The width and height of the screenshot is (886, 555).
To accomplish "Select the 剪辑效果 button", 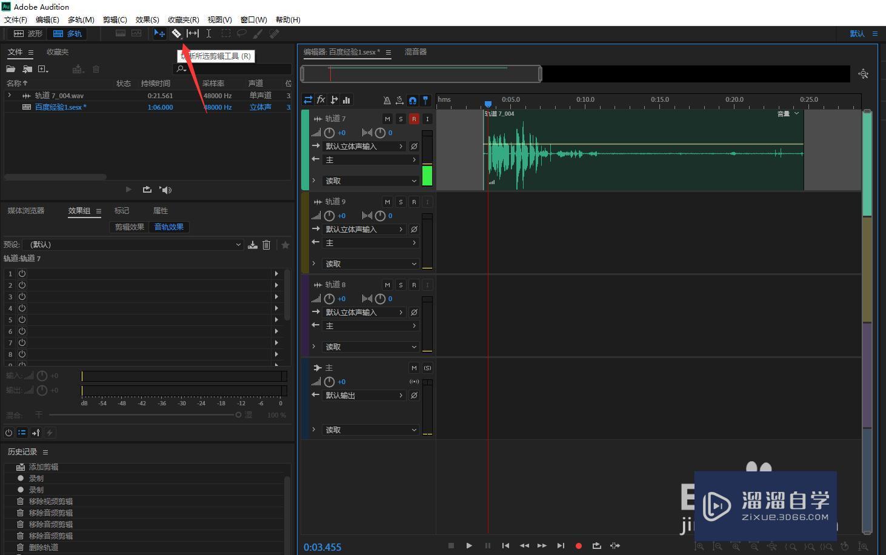I will click(130, 227).
